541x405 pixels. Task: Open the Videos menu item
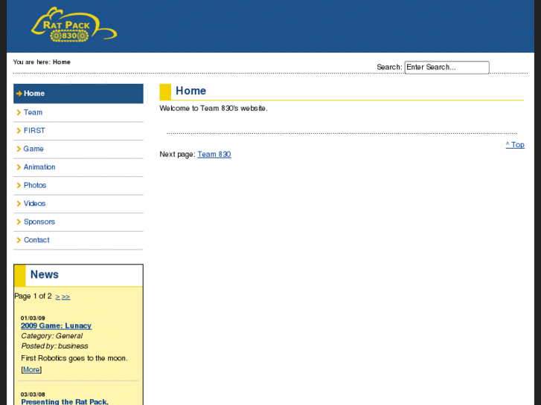[78, 204]
